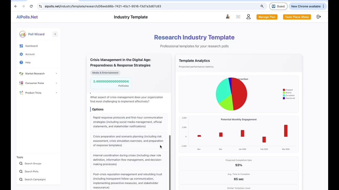This screenshot has width=339, height=190.
Task: Go back with the browser back arrow
Action: click(16, 6)
